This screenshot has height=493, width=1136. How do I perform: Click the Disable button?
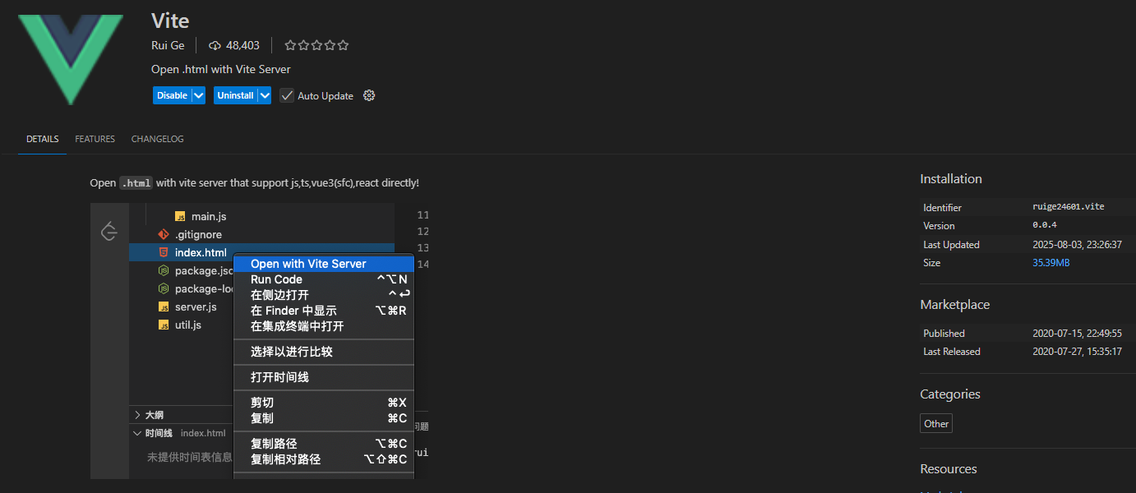172,95
